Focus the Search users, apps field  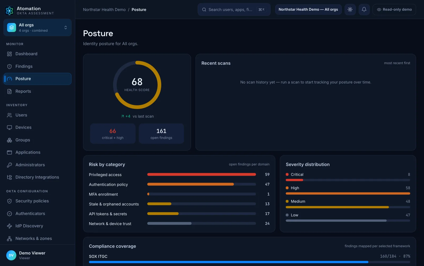pyautogui.click(x=234, y=10)
